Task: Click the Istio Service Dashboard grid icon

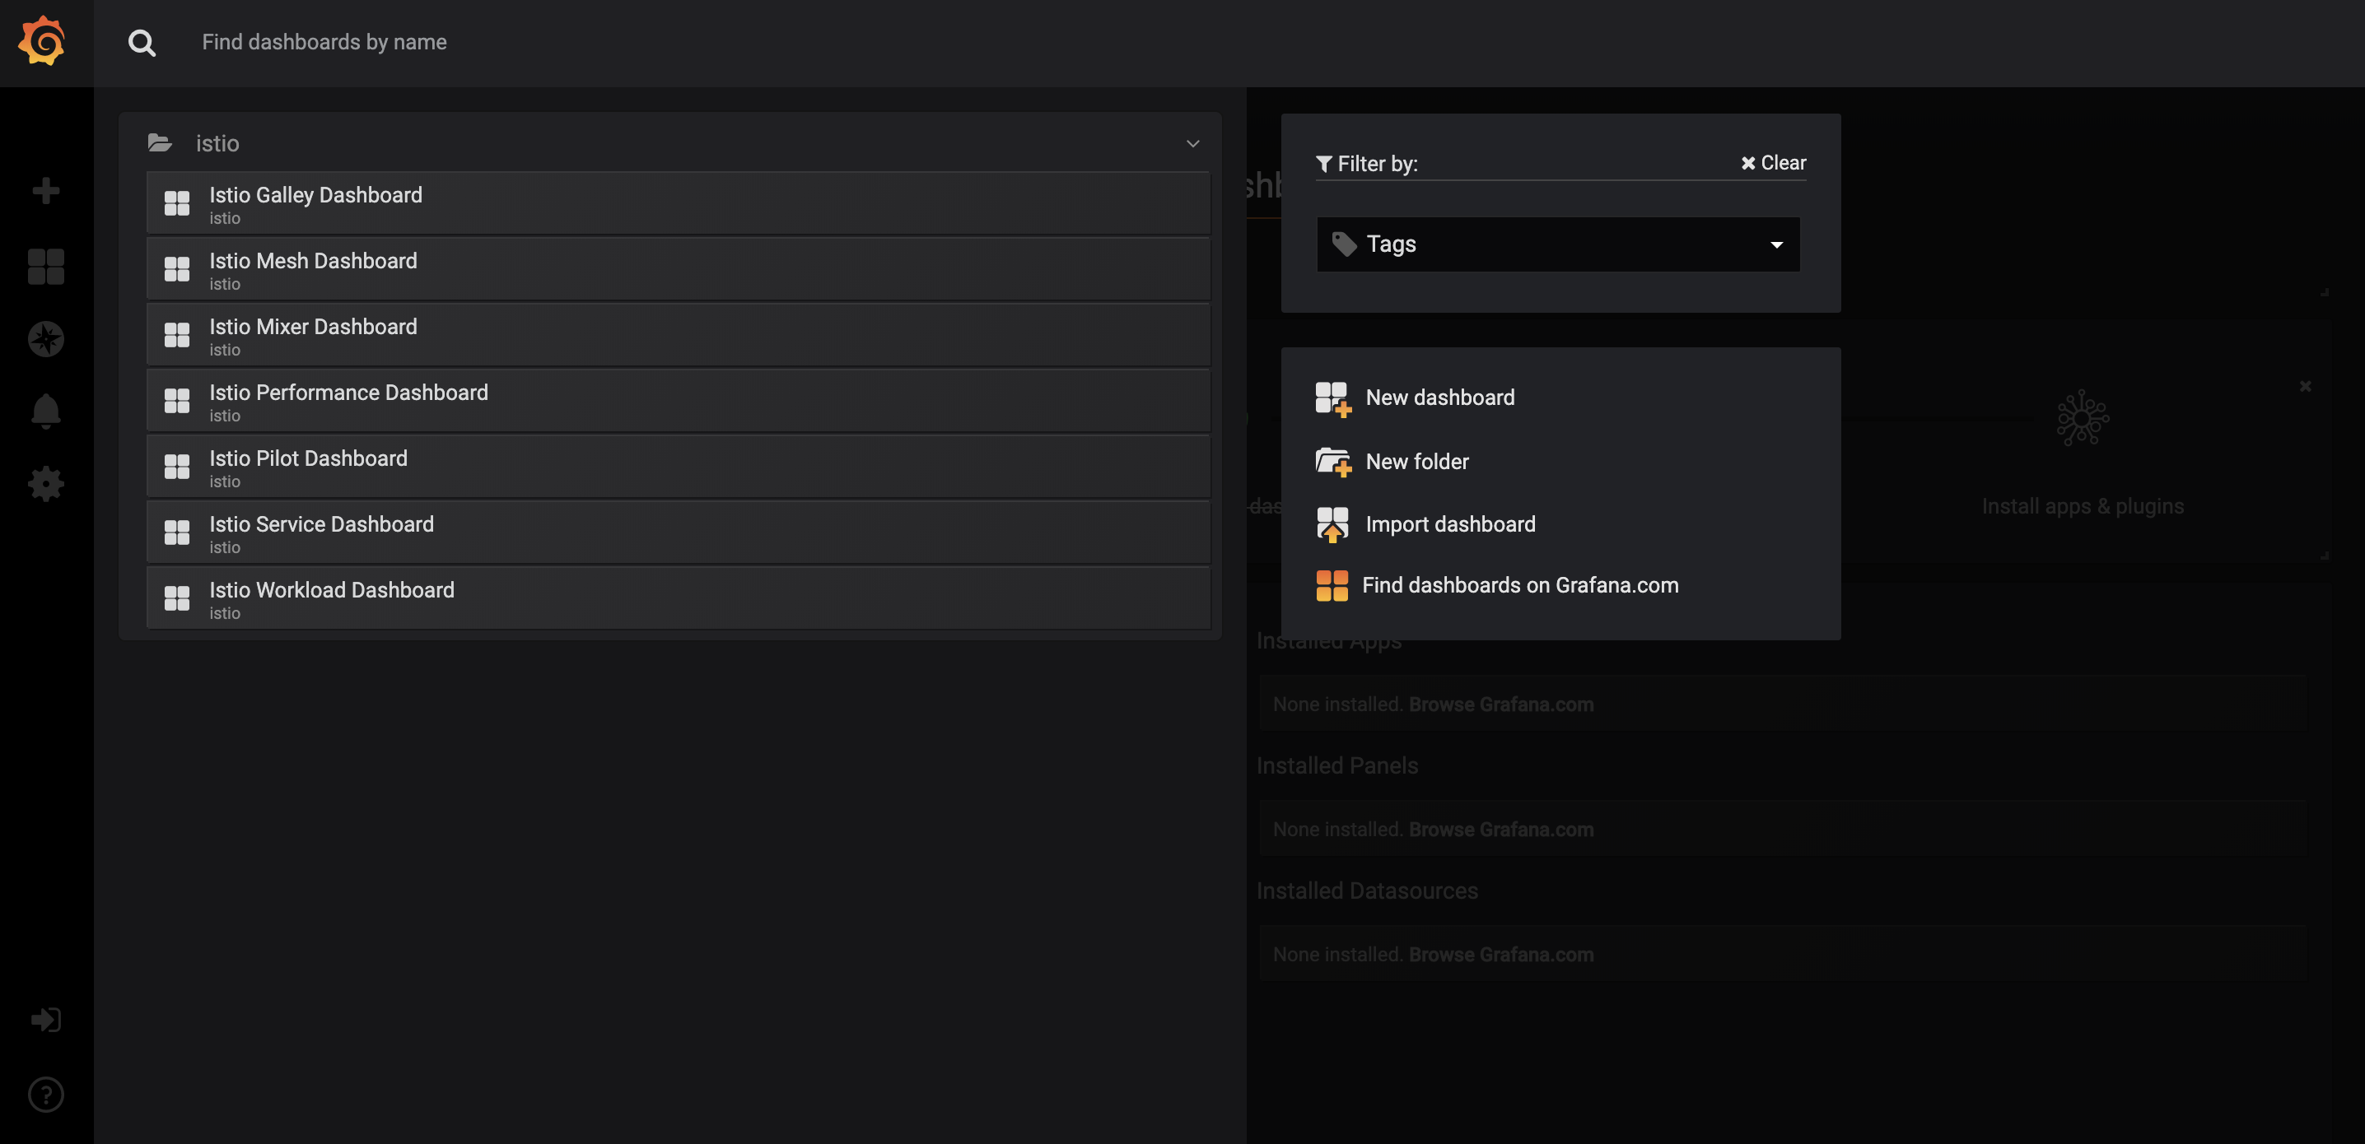Action: (177, 532)
